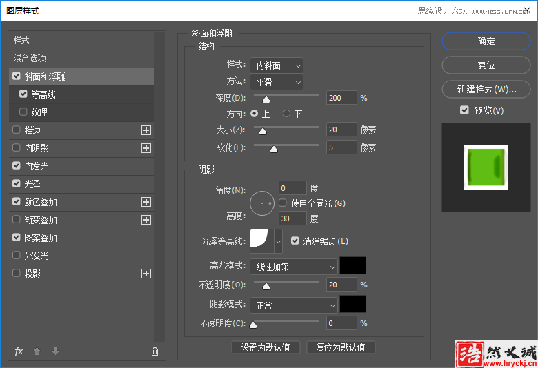The image size is (538, 368).
Task: Enable the 描边 checkbox
Action: 16,130
